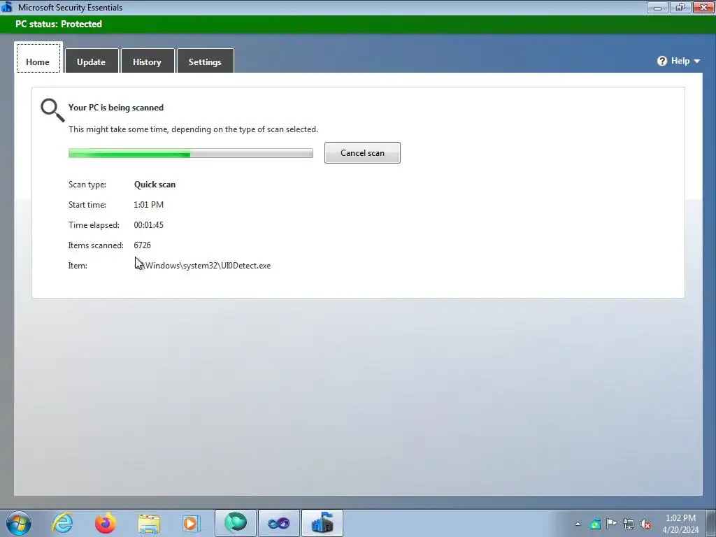
Task: Open the Update tab
Action: pos(92,62)
